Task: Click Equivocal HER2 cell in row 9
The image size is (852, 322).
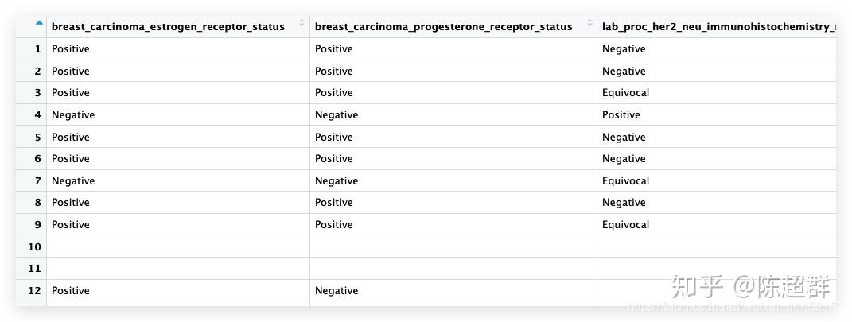Action: pos(625,225)
